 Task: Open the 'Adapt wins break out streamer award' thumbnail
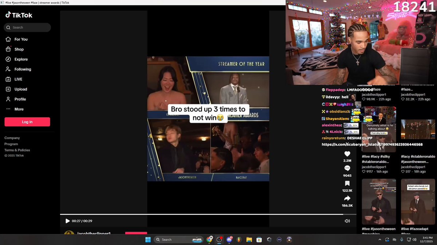pyautogui.click(x=418, y=201)
